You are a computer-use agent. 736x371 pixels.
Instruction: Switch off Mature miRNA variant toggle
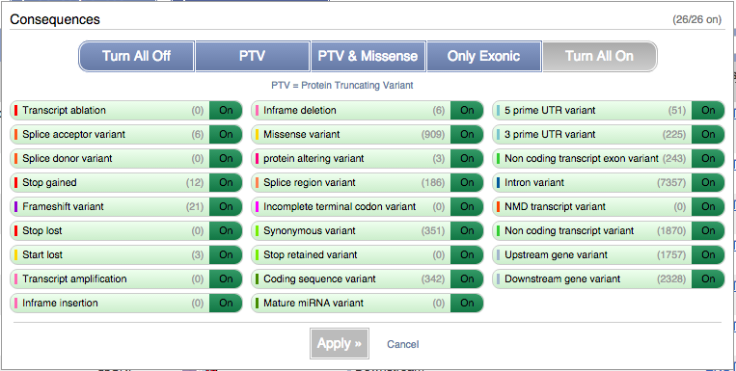pyautogui.click(x=467, y=303)
